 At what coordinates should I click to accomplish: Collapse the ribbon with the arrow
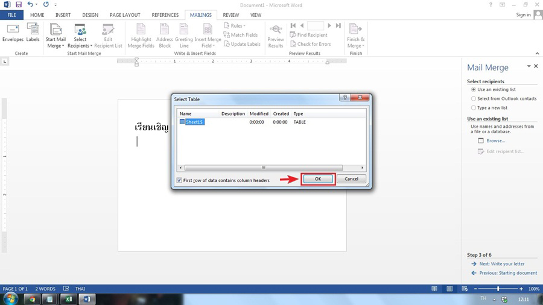click(537, 53)
